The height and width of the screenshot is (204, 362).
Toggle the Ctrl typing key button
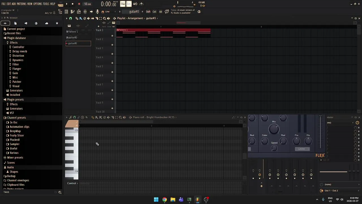pyautogui.click(x=154, y=12)
